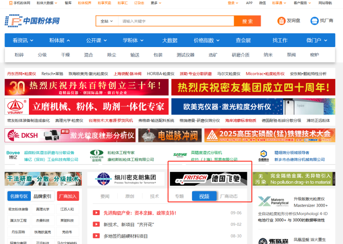Open the FRITSCH 德国飞驰 banner ad

pos(211,179)
